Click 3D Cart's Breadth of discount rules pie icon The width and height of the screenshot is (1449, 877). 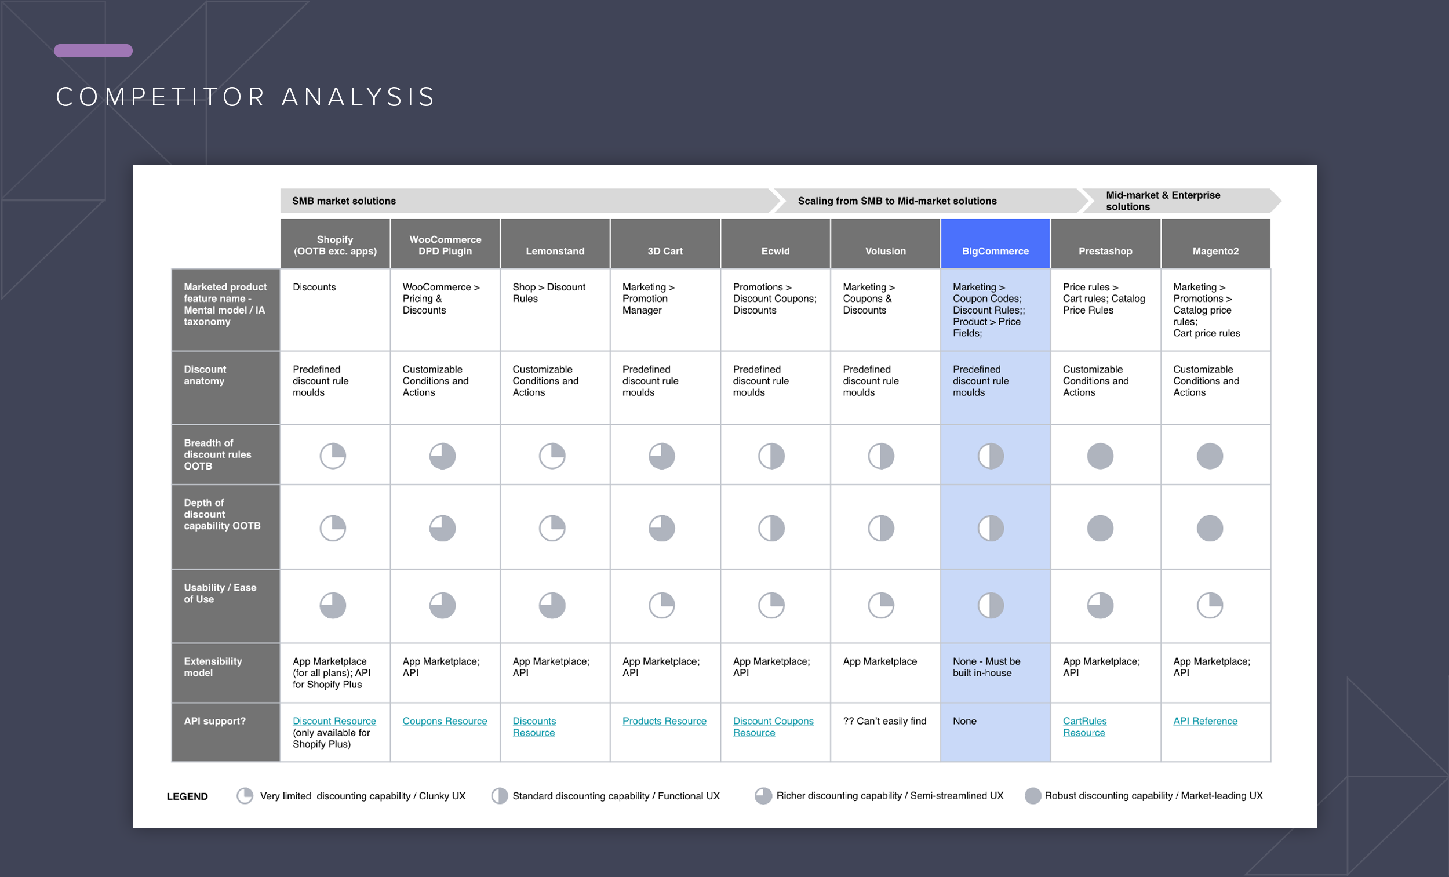[661, 456]
